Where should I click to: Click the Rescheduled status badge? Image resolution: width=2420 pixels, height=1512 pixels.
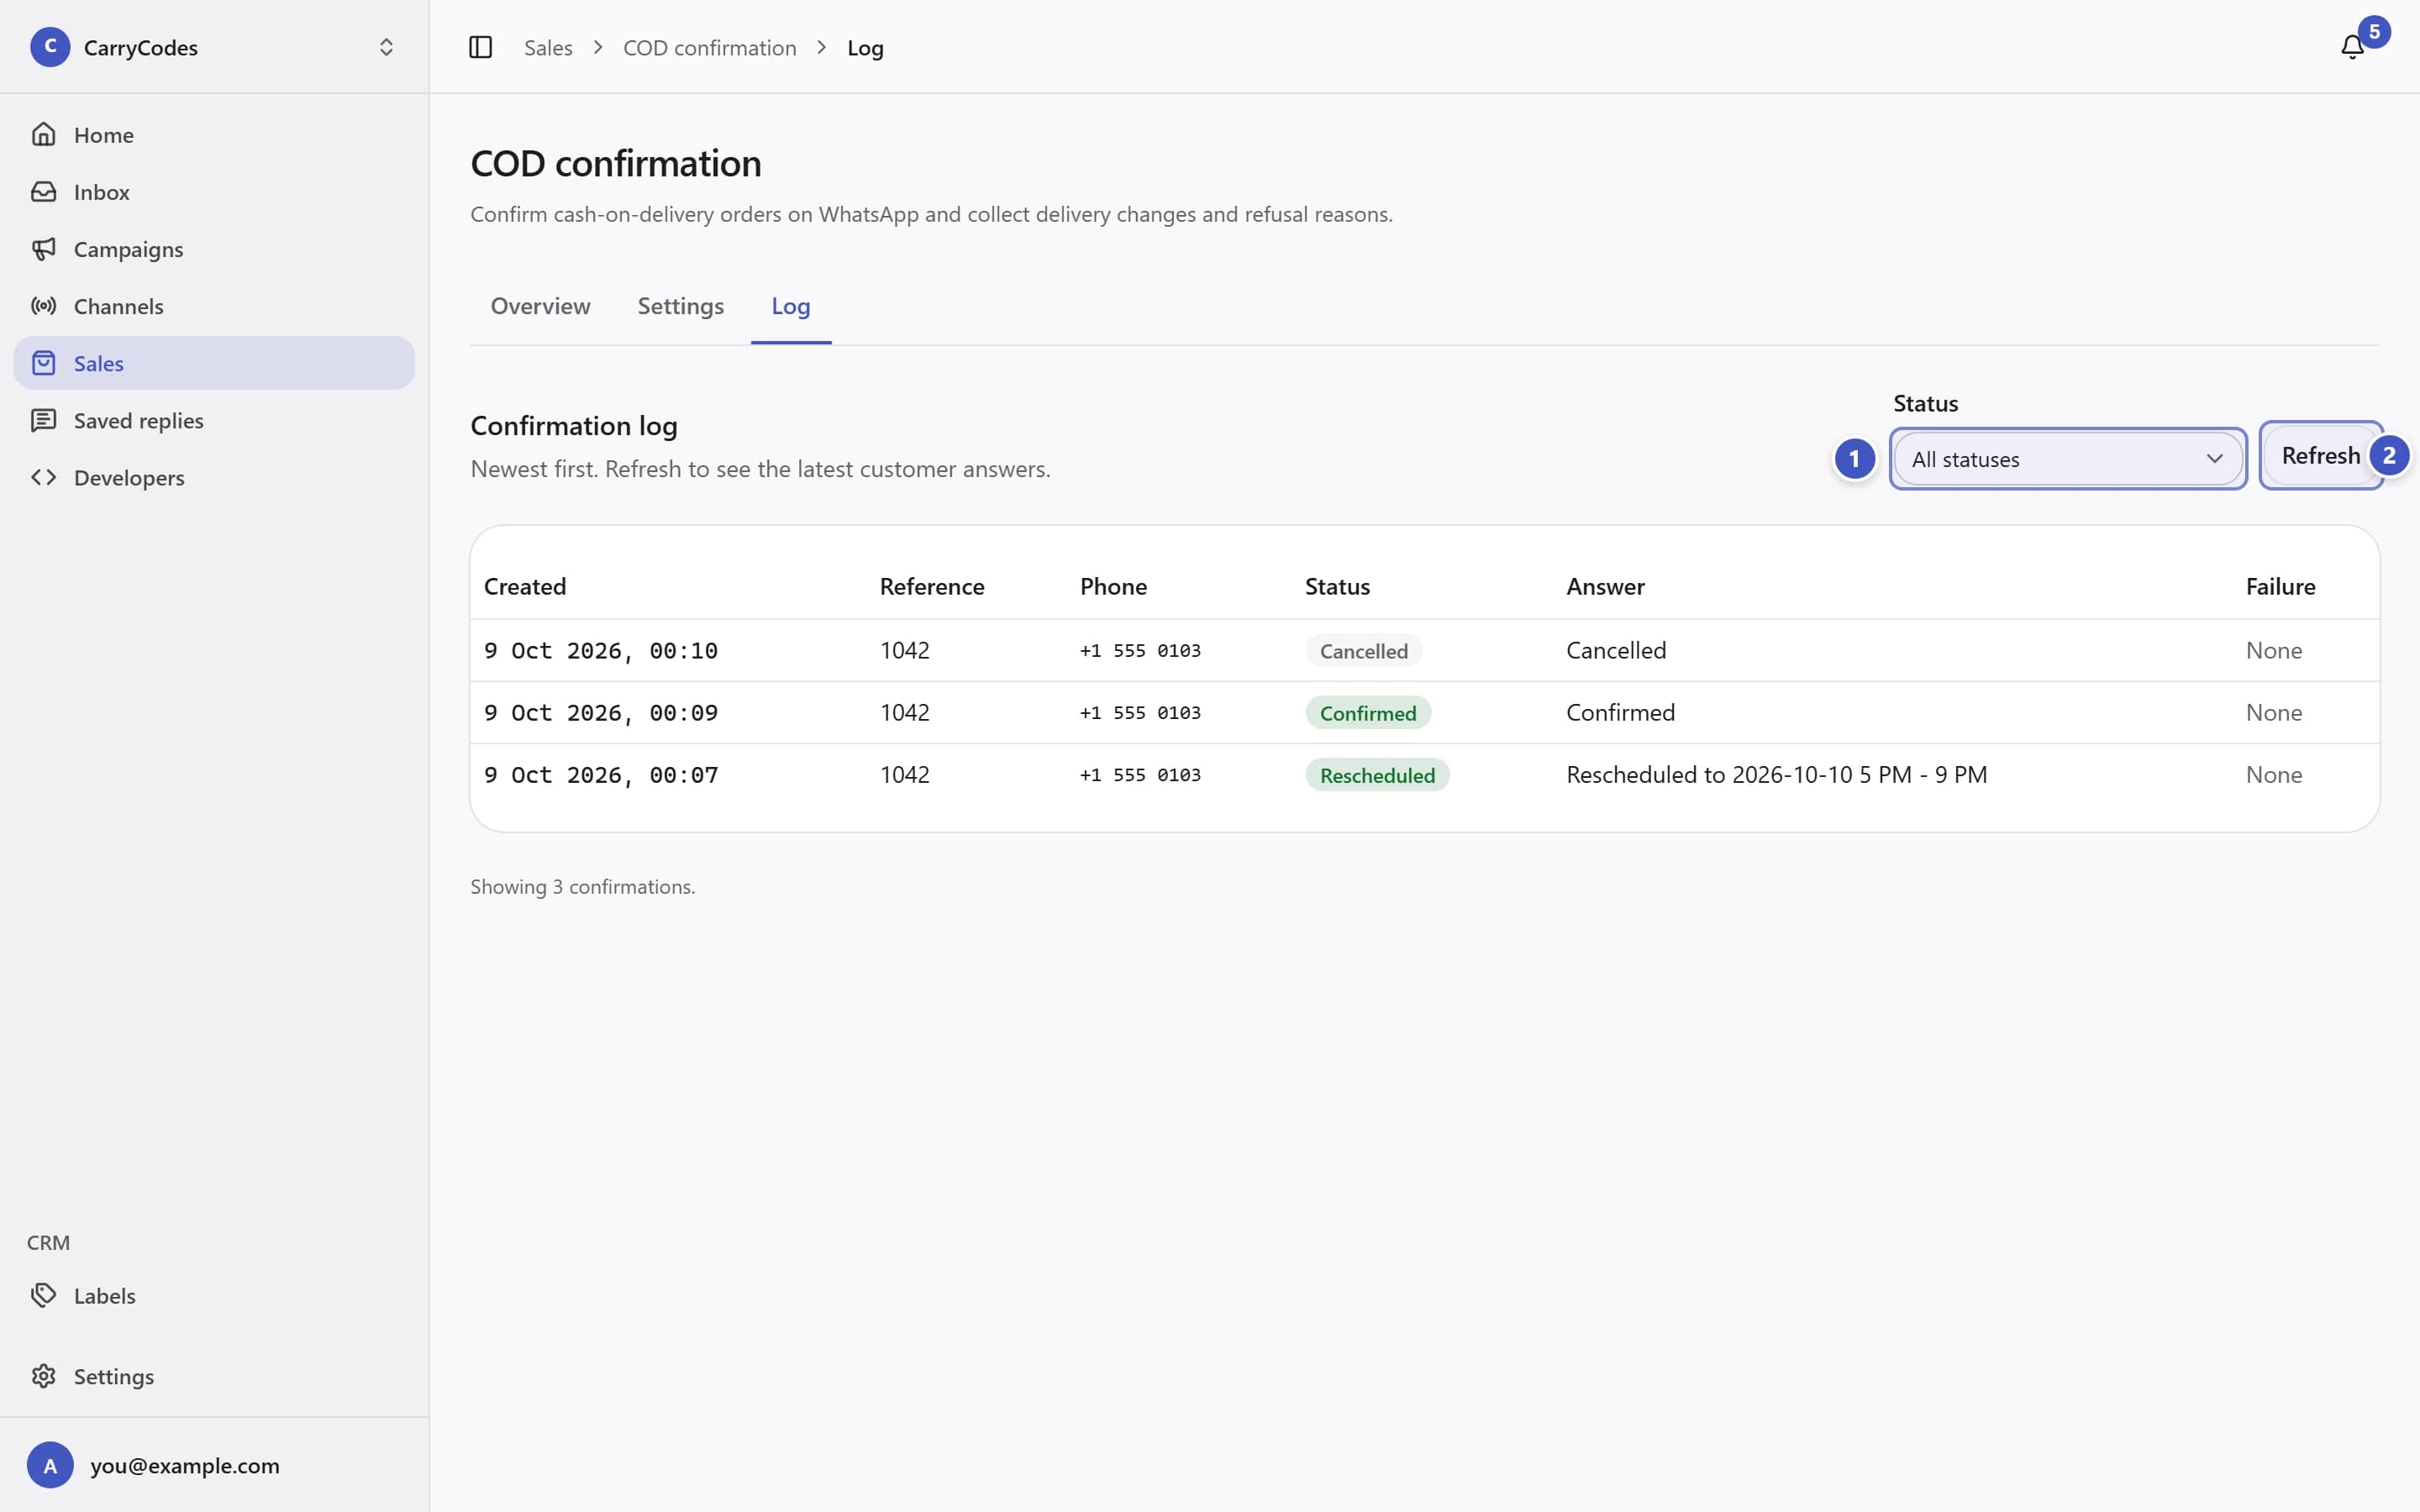tap(1377, 775)
